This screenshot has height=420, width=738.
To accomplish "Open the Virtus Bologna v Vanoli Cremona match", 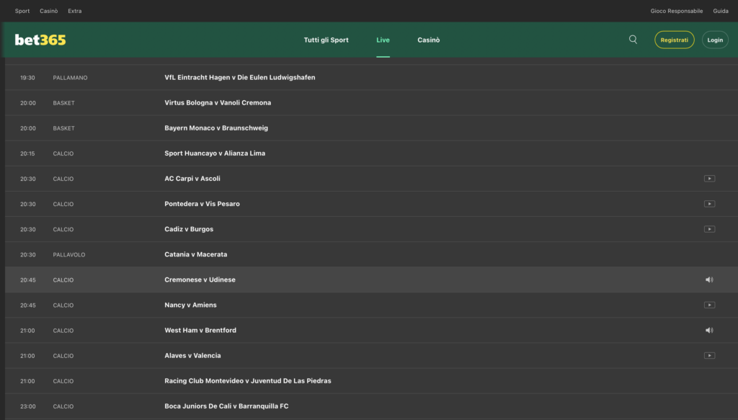I will 218,103.
